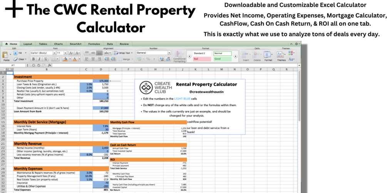The height and width of the screenshot is (193, 387).
Task: Switch to the Home tab
Action: point(11,44)
